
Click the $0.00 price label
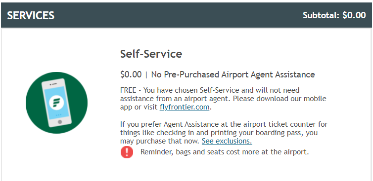click(x=131, y=74)
